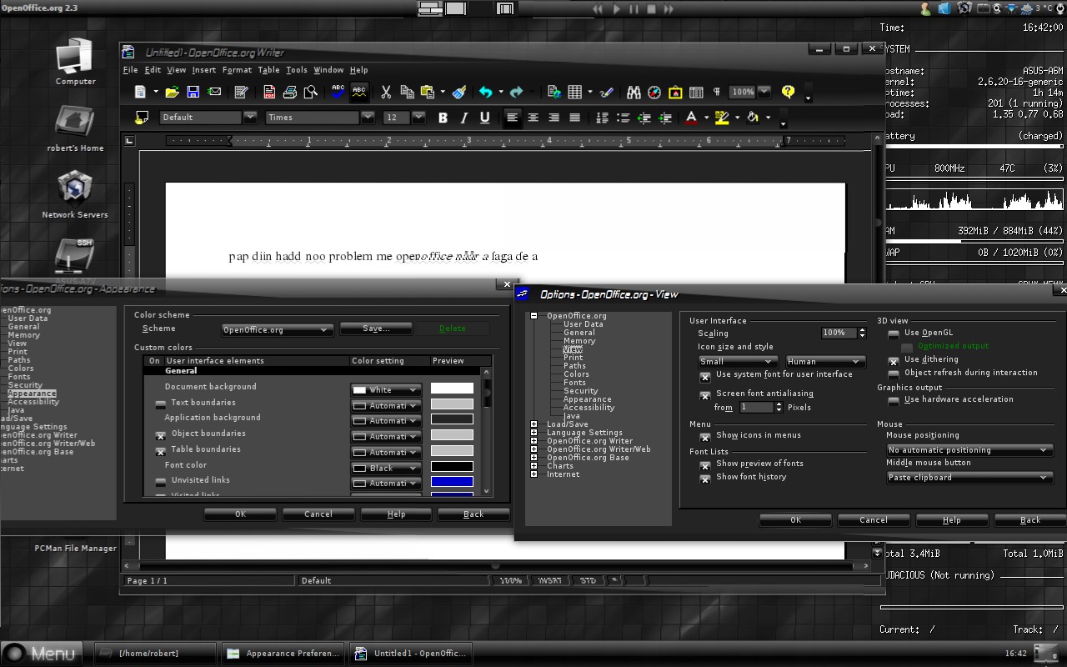The width and height of the screenshot is (1067, 667).
Task: Click the Spellcheck ABC checkmark icon
Action: coord(338,92)
